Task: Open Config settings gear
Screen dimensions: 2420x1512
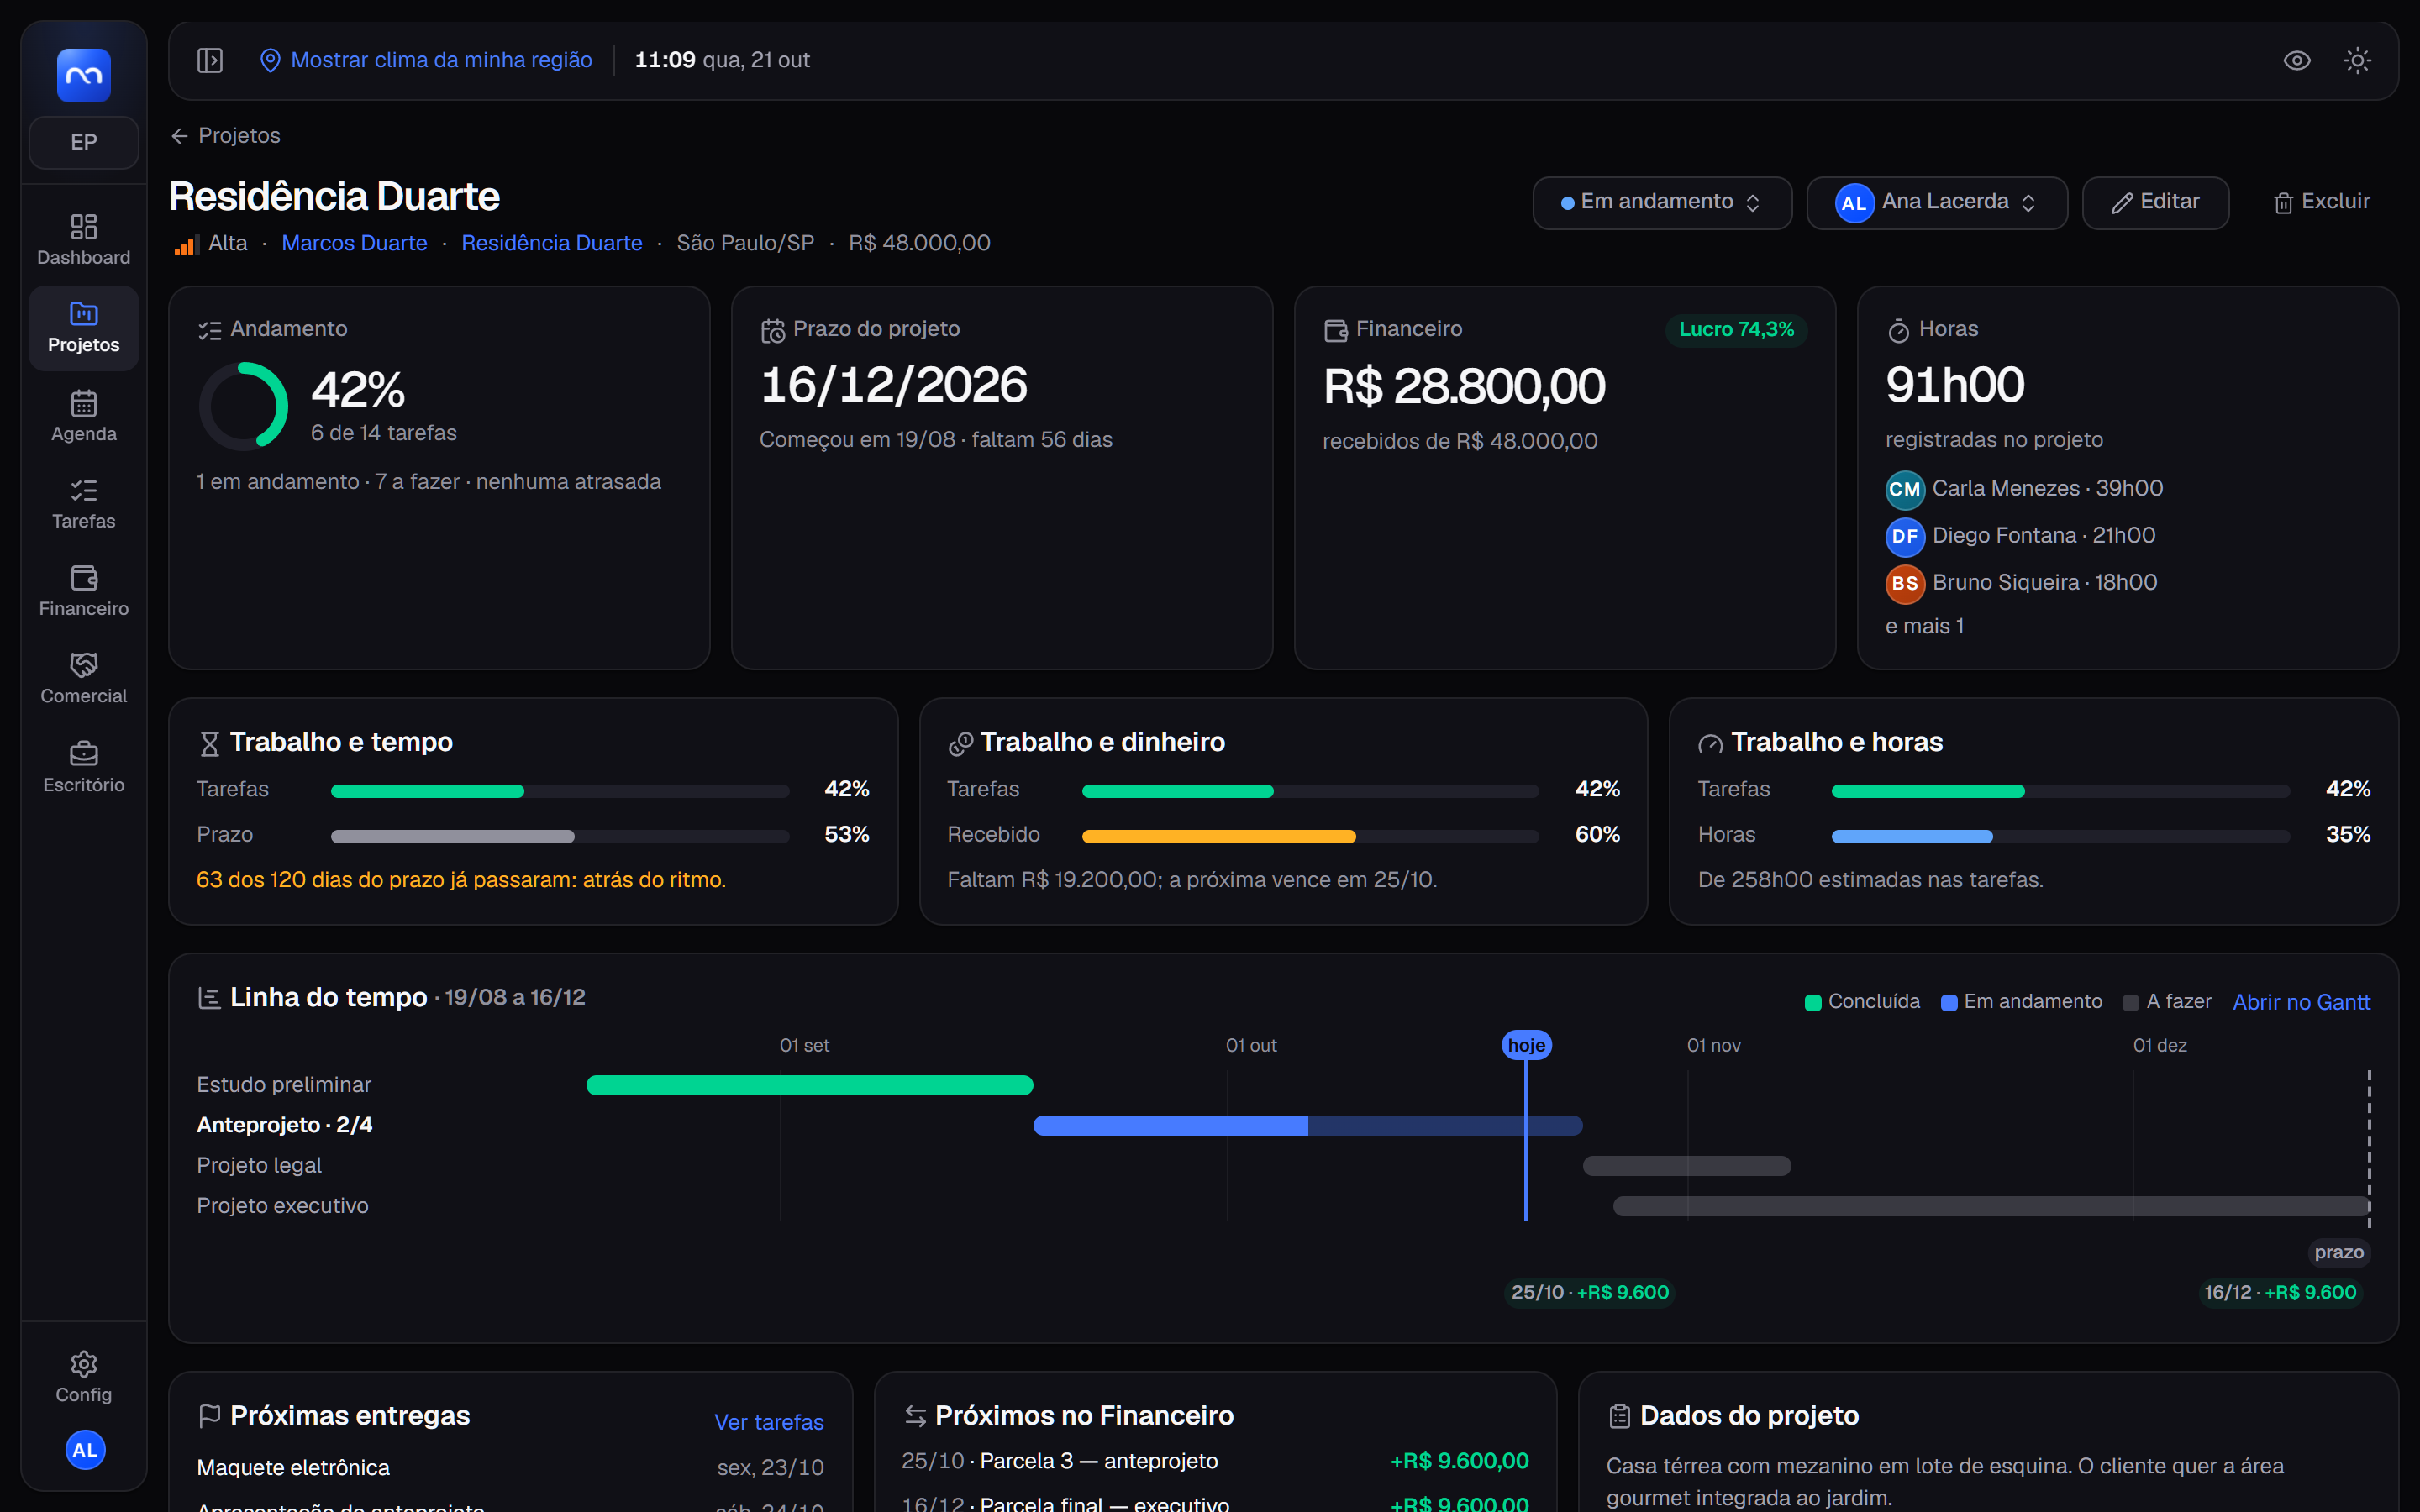Action: click(x=84, y=1377)
